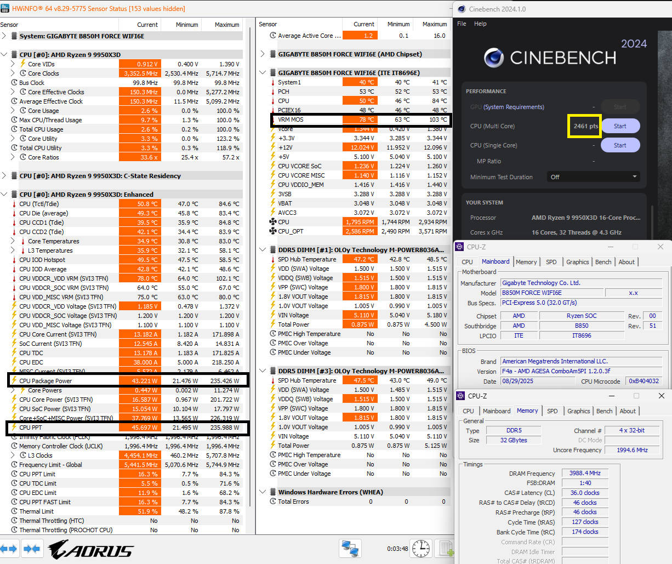This screenshot has height=564, width=672.
Task: Click the thermometer icon beside System1
Action: 273,82
